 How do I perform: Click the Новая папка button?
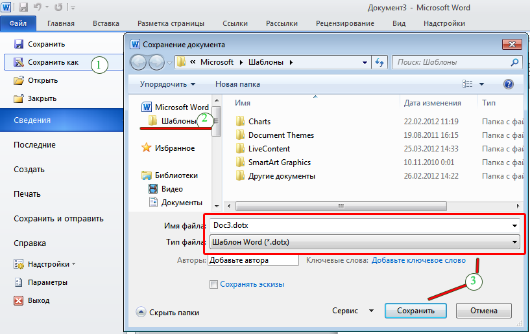click(237, 84)
